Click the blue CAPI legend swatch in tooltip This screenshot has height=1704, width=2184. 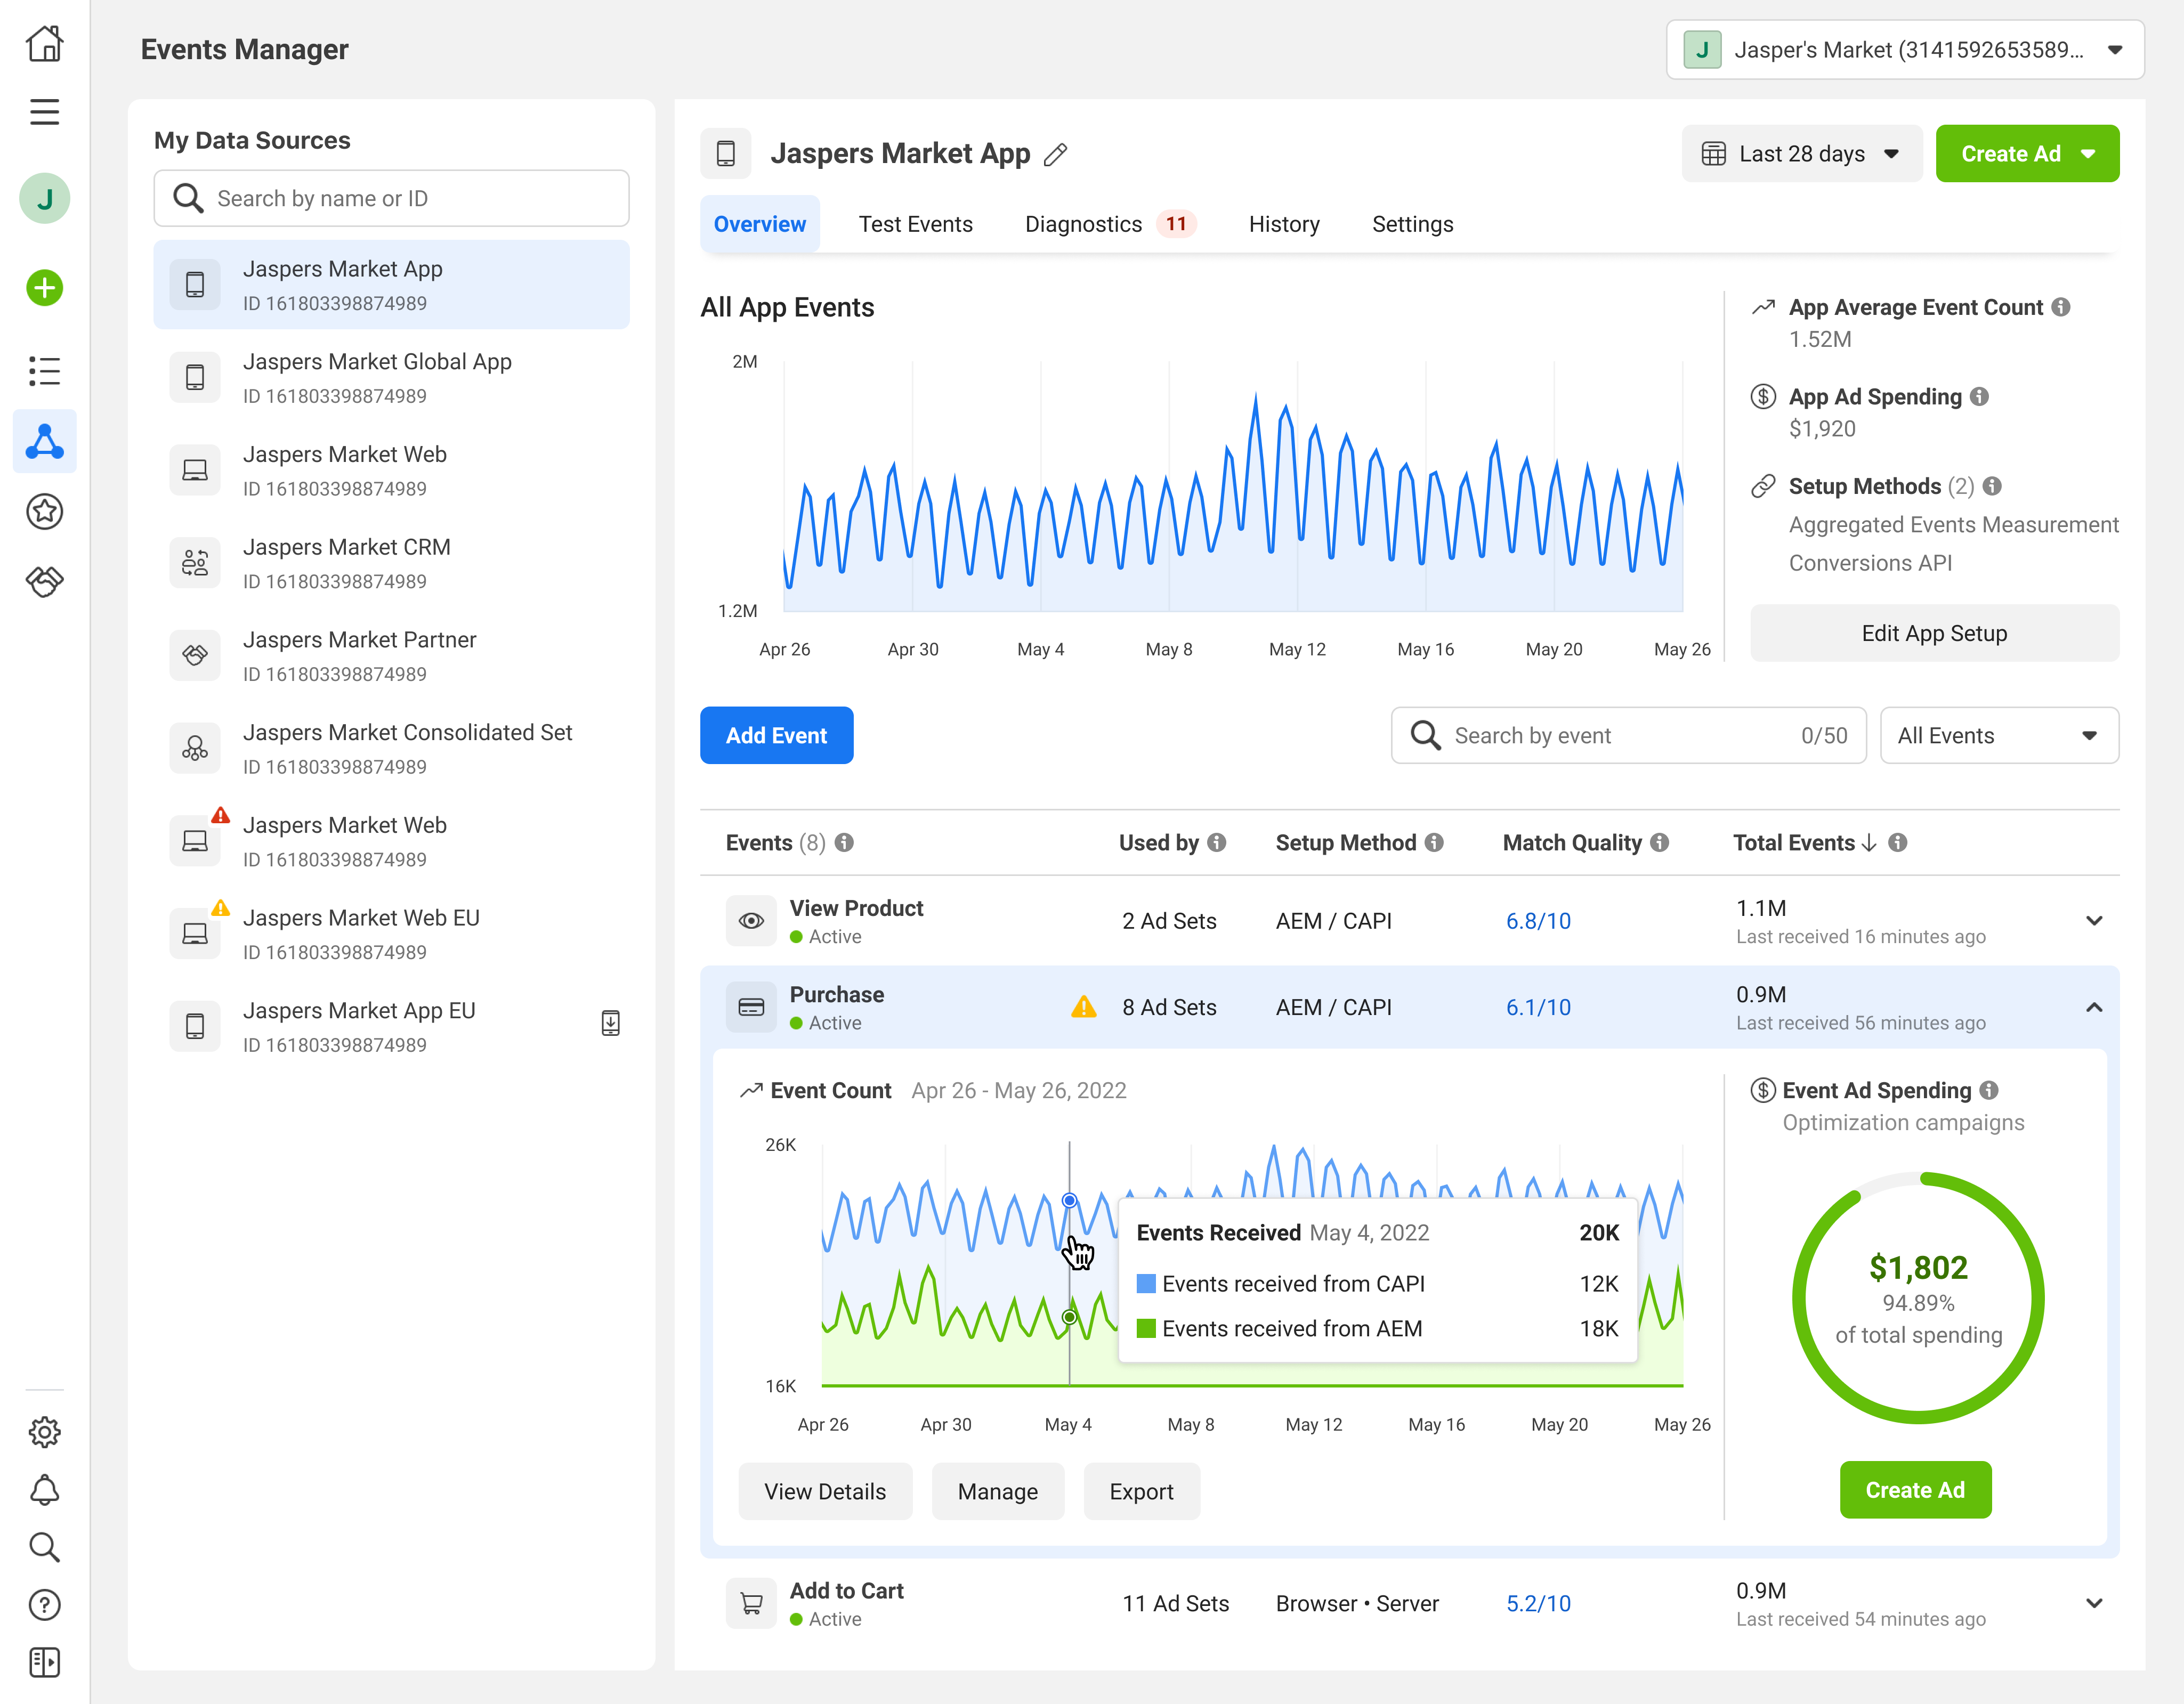(x=1146, y=1284)
